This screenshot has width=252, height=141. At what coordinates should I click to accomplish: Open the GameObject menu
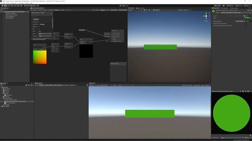(13, 3)
